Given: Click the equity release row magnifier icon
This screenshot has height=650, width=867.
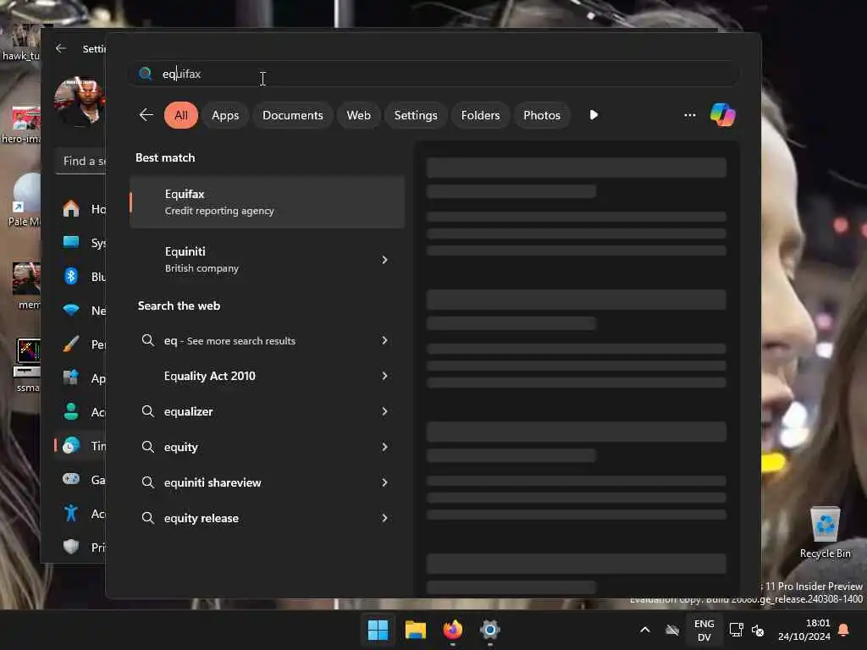Looking at the screenshot, I should pyautogui.click(x=147, y=518).
